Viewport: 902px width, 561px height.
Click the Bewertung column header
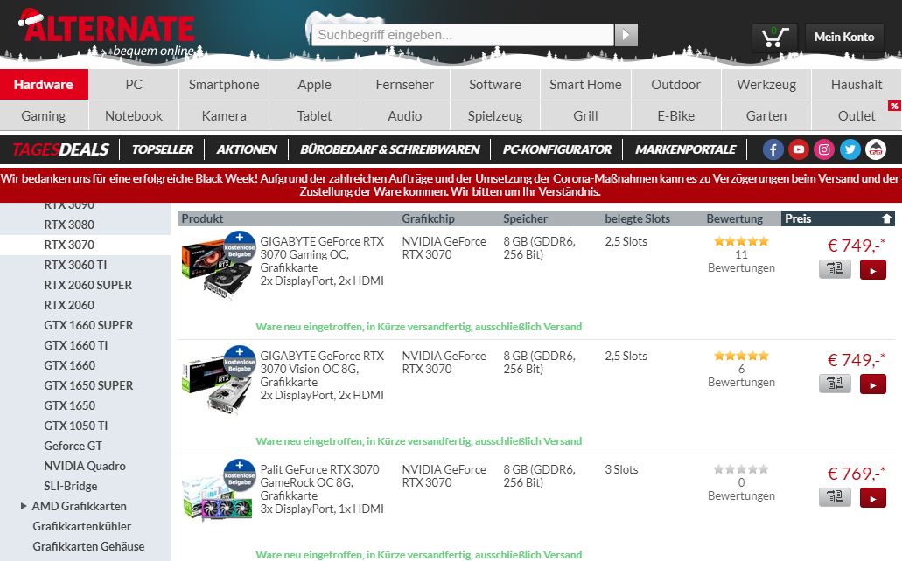point(735,218)
